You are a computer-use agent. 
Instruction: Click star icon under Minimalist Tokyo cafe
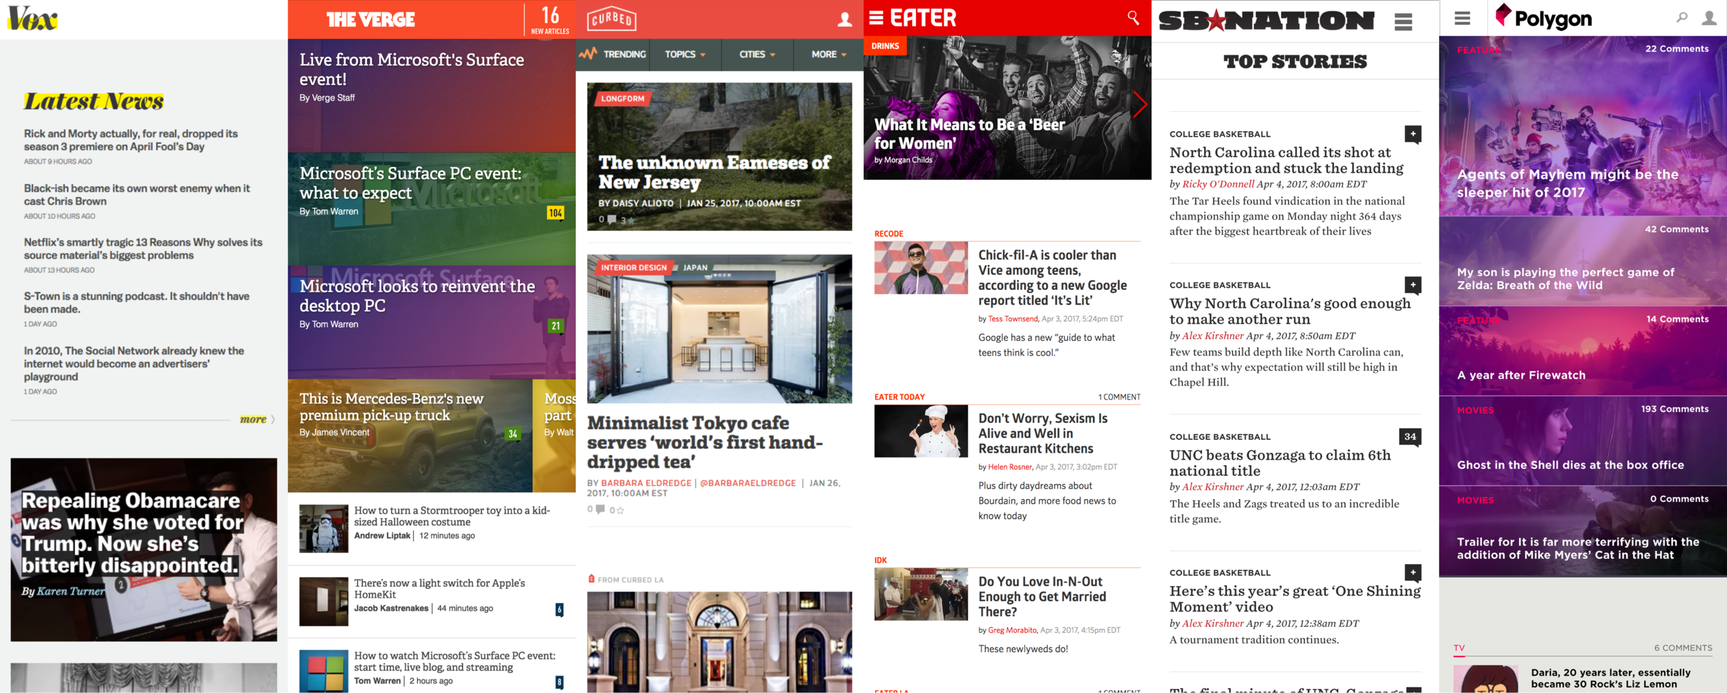pyautogui.click(x=620, y=510)
